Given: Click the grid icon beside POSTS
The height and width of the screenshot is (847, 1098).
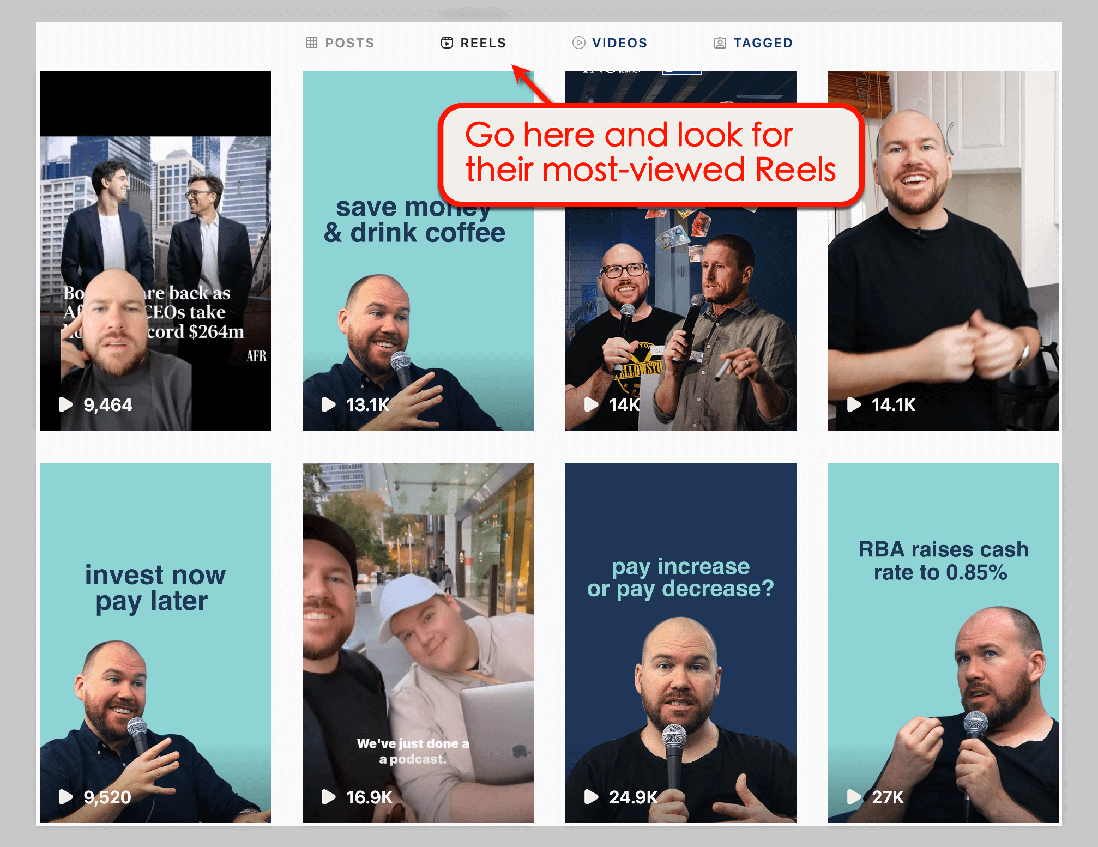Looking at the screenshot, I should (x=312, y=43).
